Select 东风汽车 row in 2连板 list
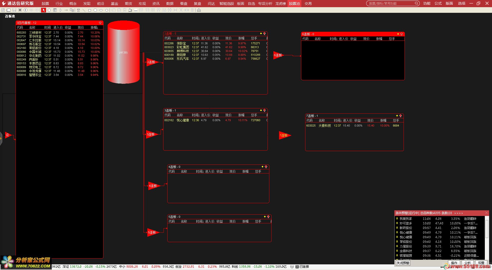This screenshot has width=492, height=270. [x=215, y=59]
